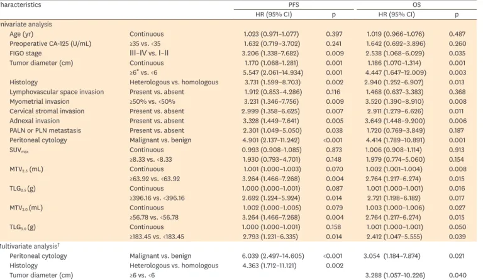483x280 pixels.
Task: Click multivariate PFS 6.039 (2.497-14.605)
Action: [x=273, y=256]
